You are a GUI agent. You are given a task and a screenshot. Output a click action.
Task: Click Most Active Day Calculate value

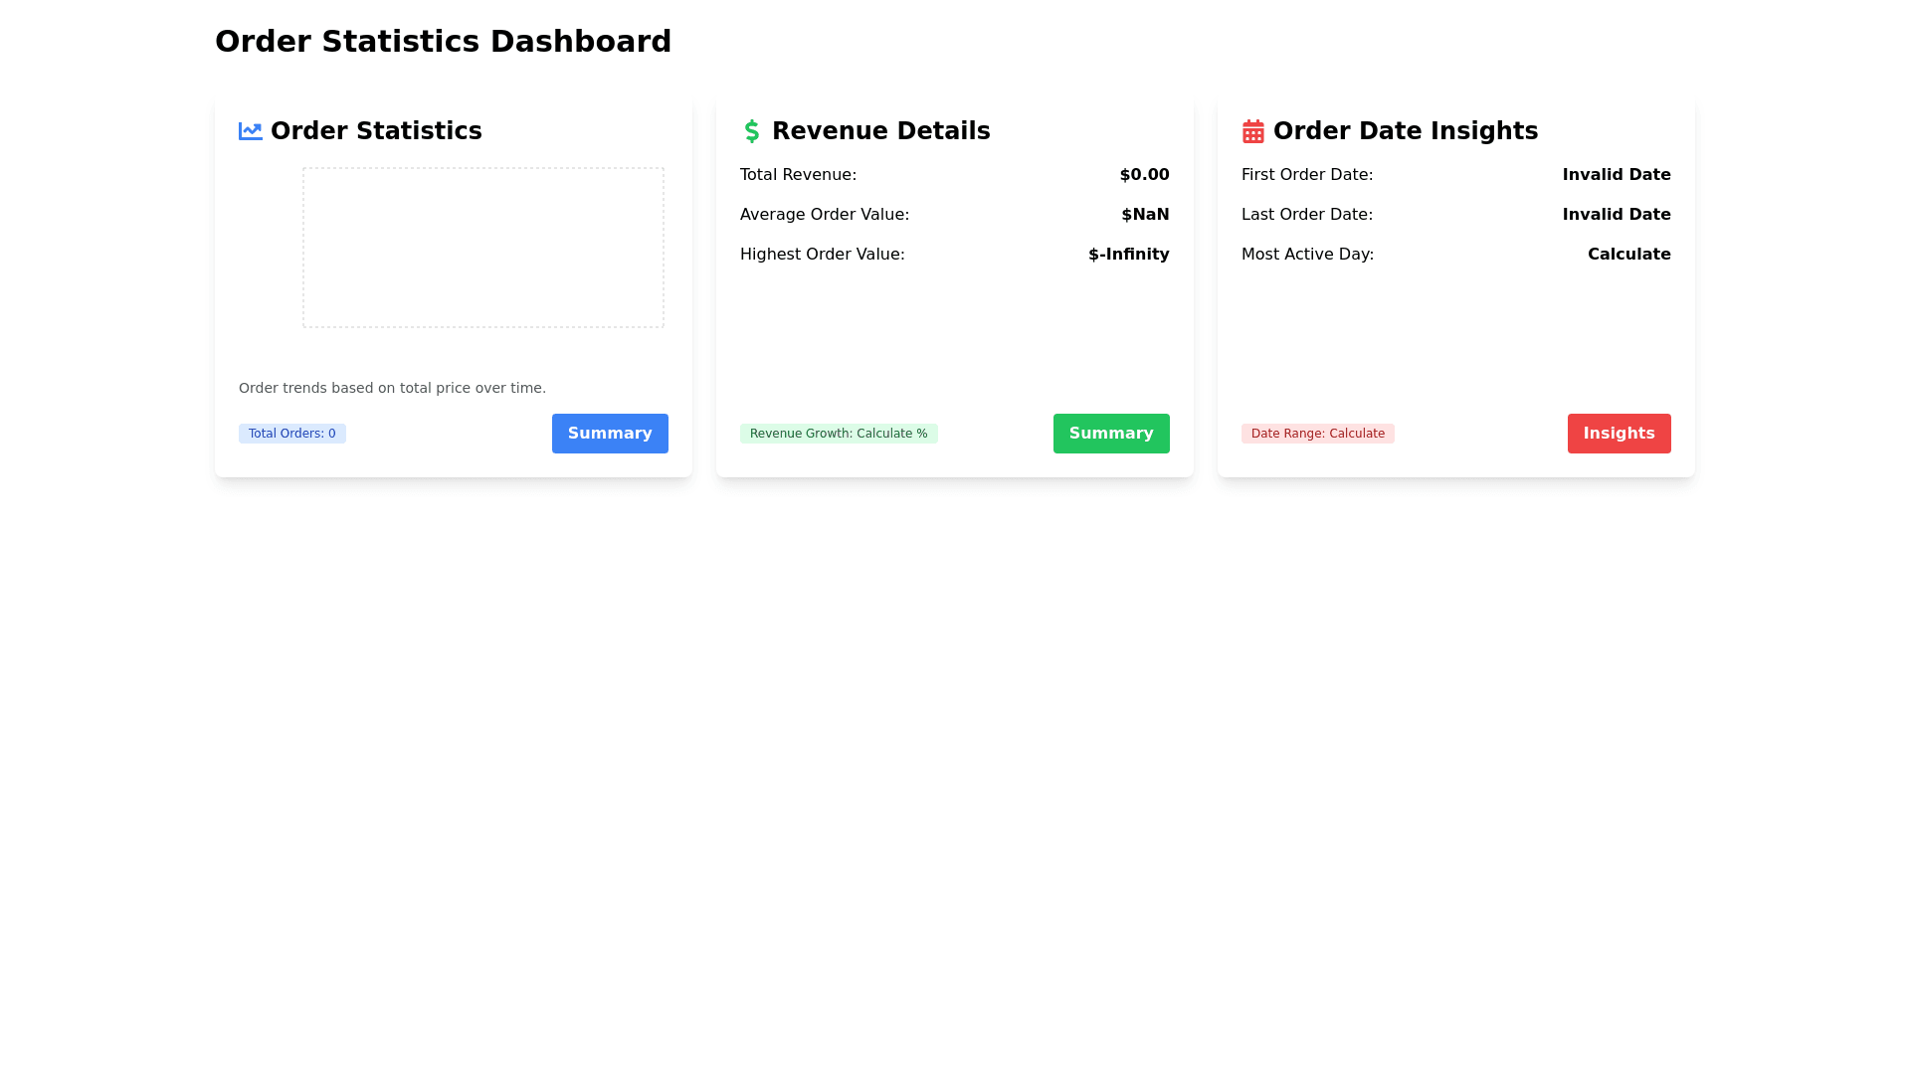pyautogui.click(x=1628, y=255)
